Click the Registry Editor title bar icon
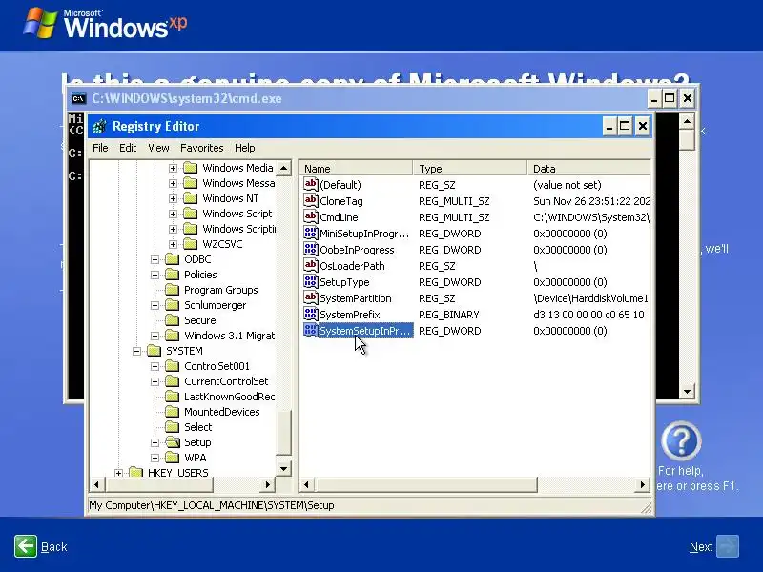The width and height of the screenshot is (763, 572). (99, 127)
